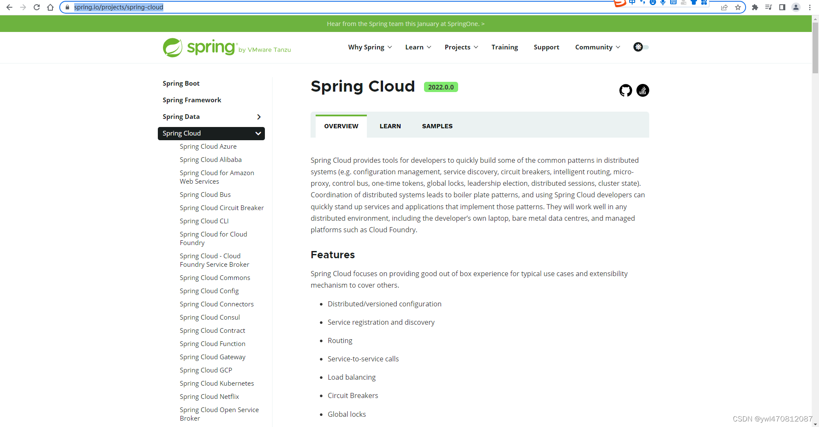819x427 pixels.
Task: Share this page via the share icon
Action: 724,7
